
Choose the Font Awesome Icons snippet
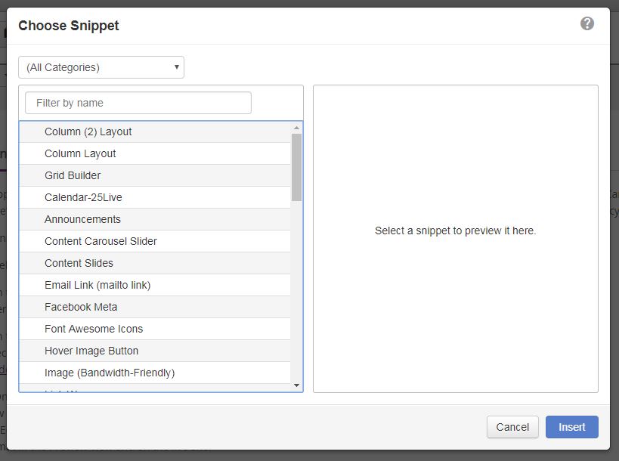click(x=94, y=329)
